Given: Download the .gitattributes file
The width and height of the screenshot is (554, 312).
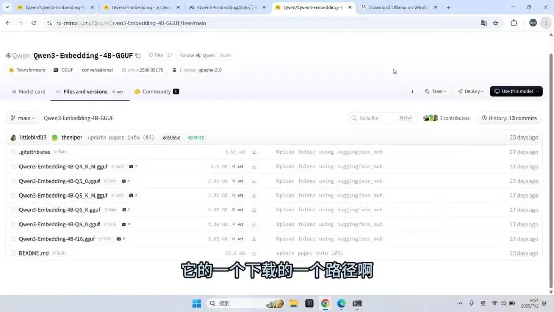Looking at the screenshot, I should 254,152.
